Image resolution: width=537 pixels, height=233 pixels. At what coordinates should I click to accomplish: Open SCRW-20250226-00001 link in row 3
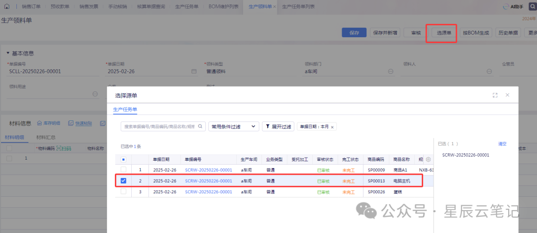[208, 192]
